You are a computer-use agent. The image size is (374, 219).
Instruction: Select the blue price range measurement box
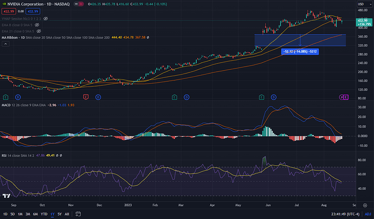pos(300,40)
